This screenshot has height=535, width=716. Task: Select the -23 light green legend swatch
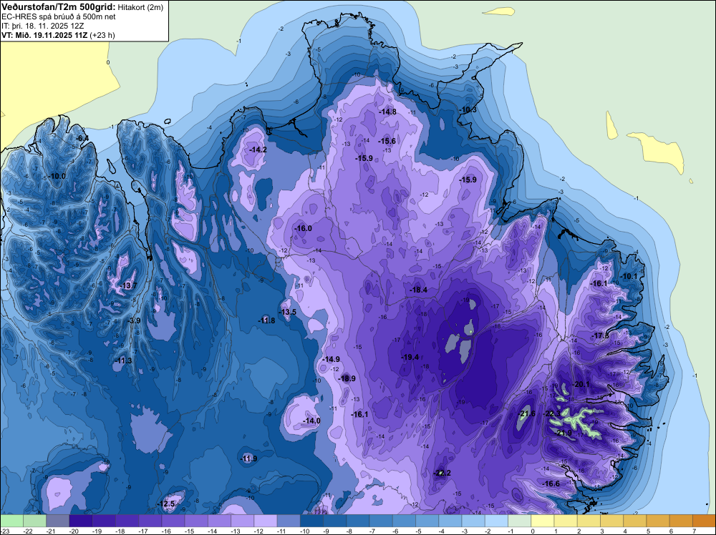[11, 521]
